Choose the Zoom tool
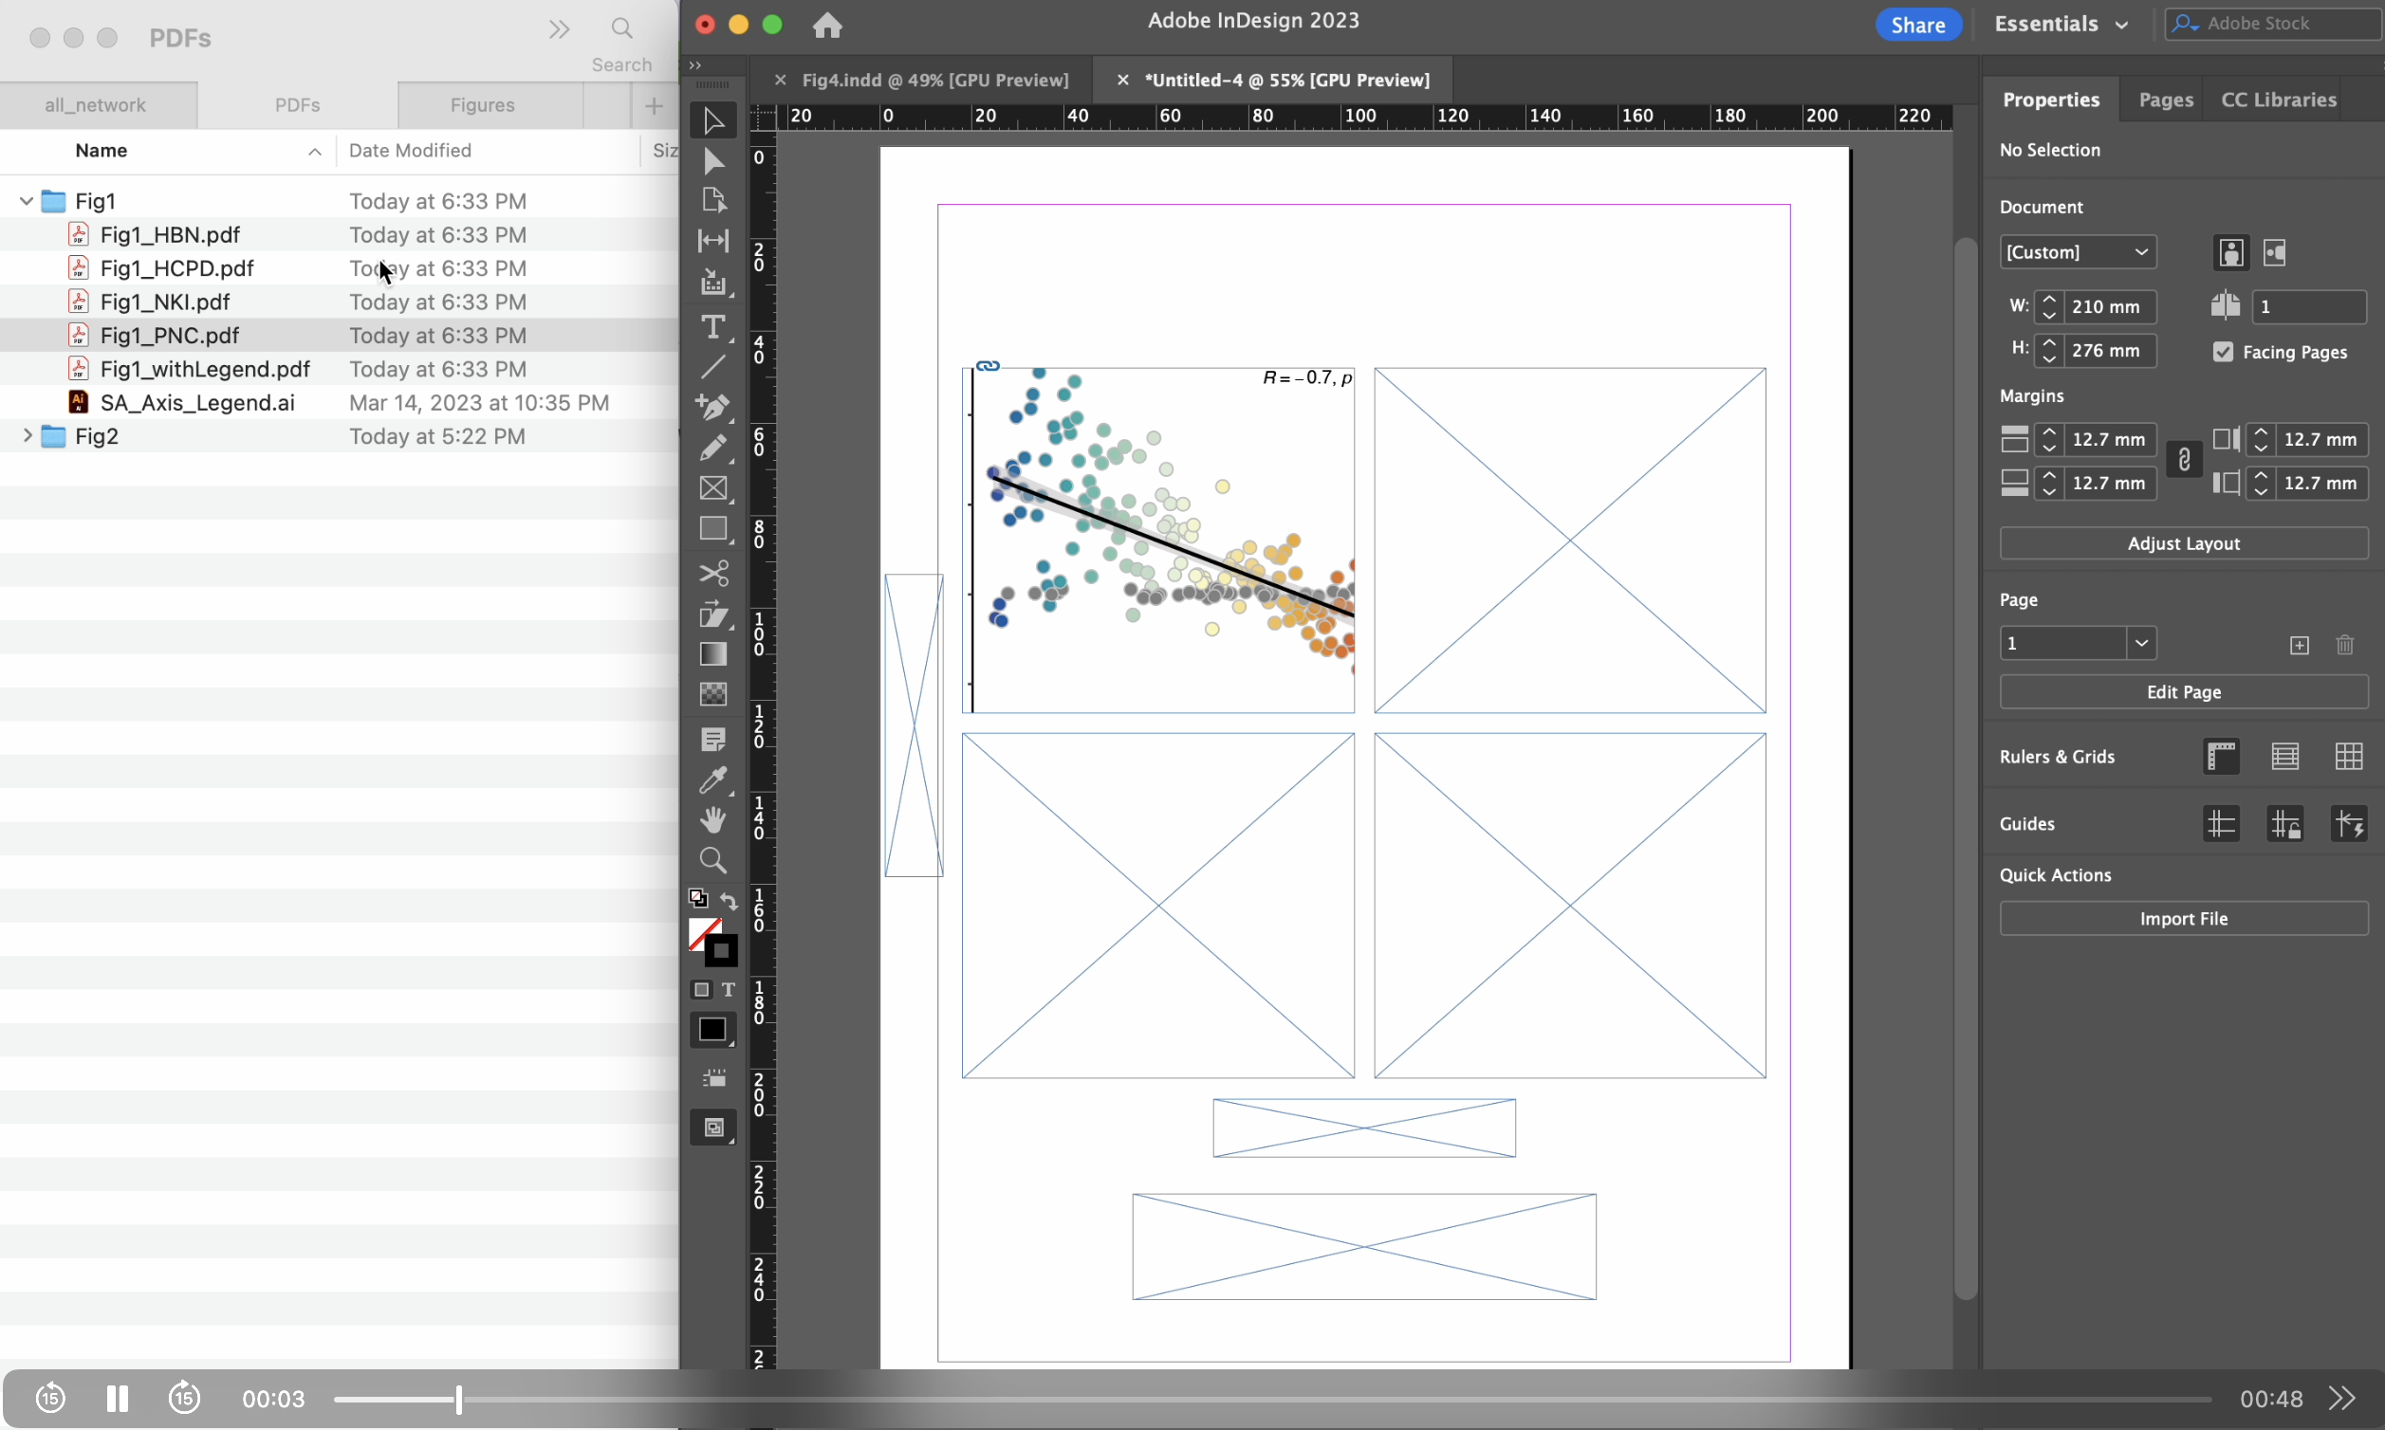 [712, 859]
